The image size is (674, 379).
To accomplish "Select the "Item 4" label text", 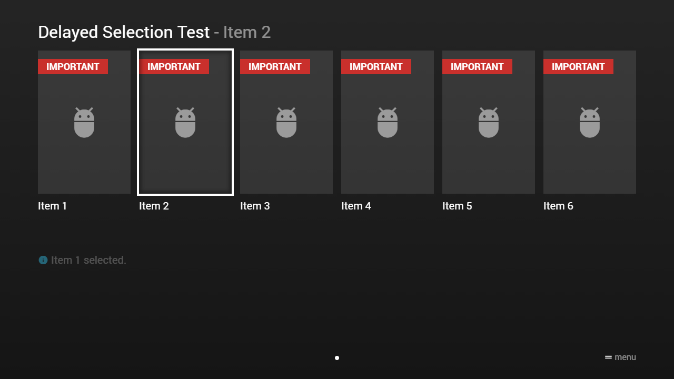I will pyautogui.click(x=356, y=206).
